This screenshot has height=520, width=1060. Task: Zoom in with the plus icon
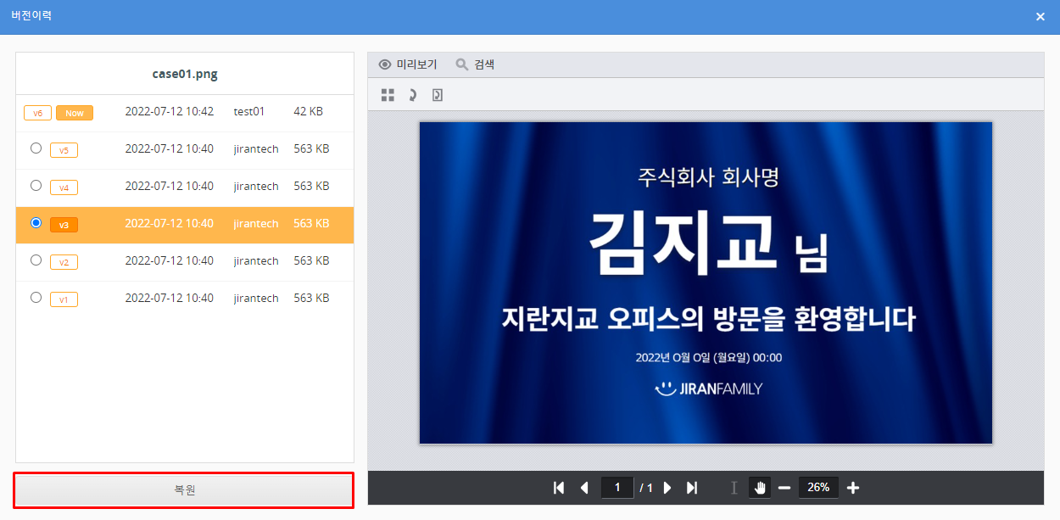point(853,488)
